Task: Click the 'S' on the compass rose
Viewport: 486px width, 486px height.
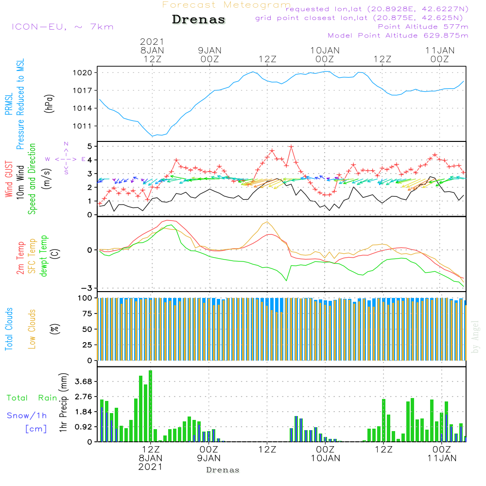Action: coord(66,172)
